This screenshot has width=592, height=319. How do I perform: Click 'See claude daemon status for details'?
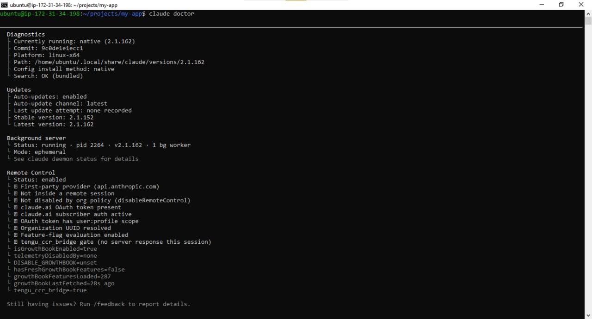pyautogui.click(x=76, y=159)
